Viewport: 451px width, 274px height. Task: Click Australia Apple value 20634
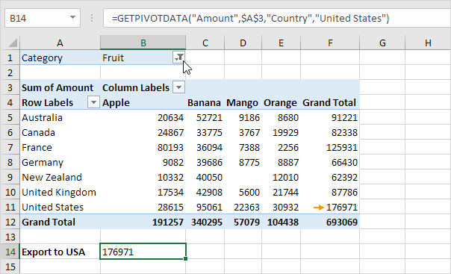pos(143,117)
